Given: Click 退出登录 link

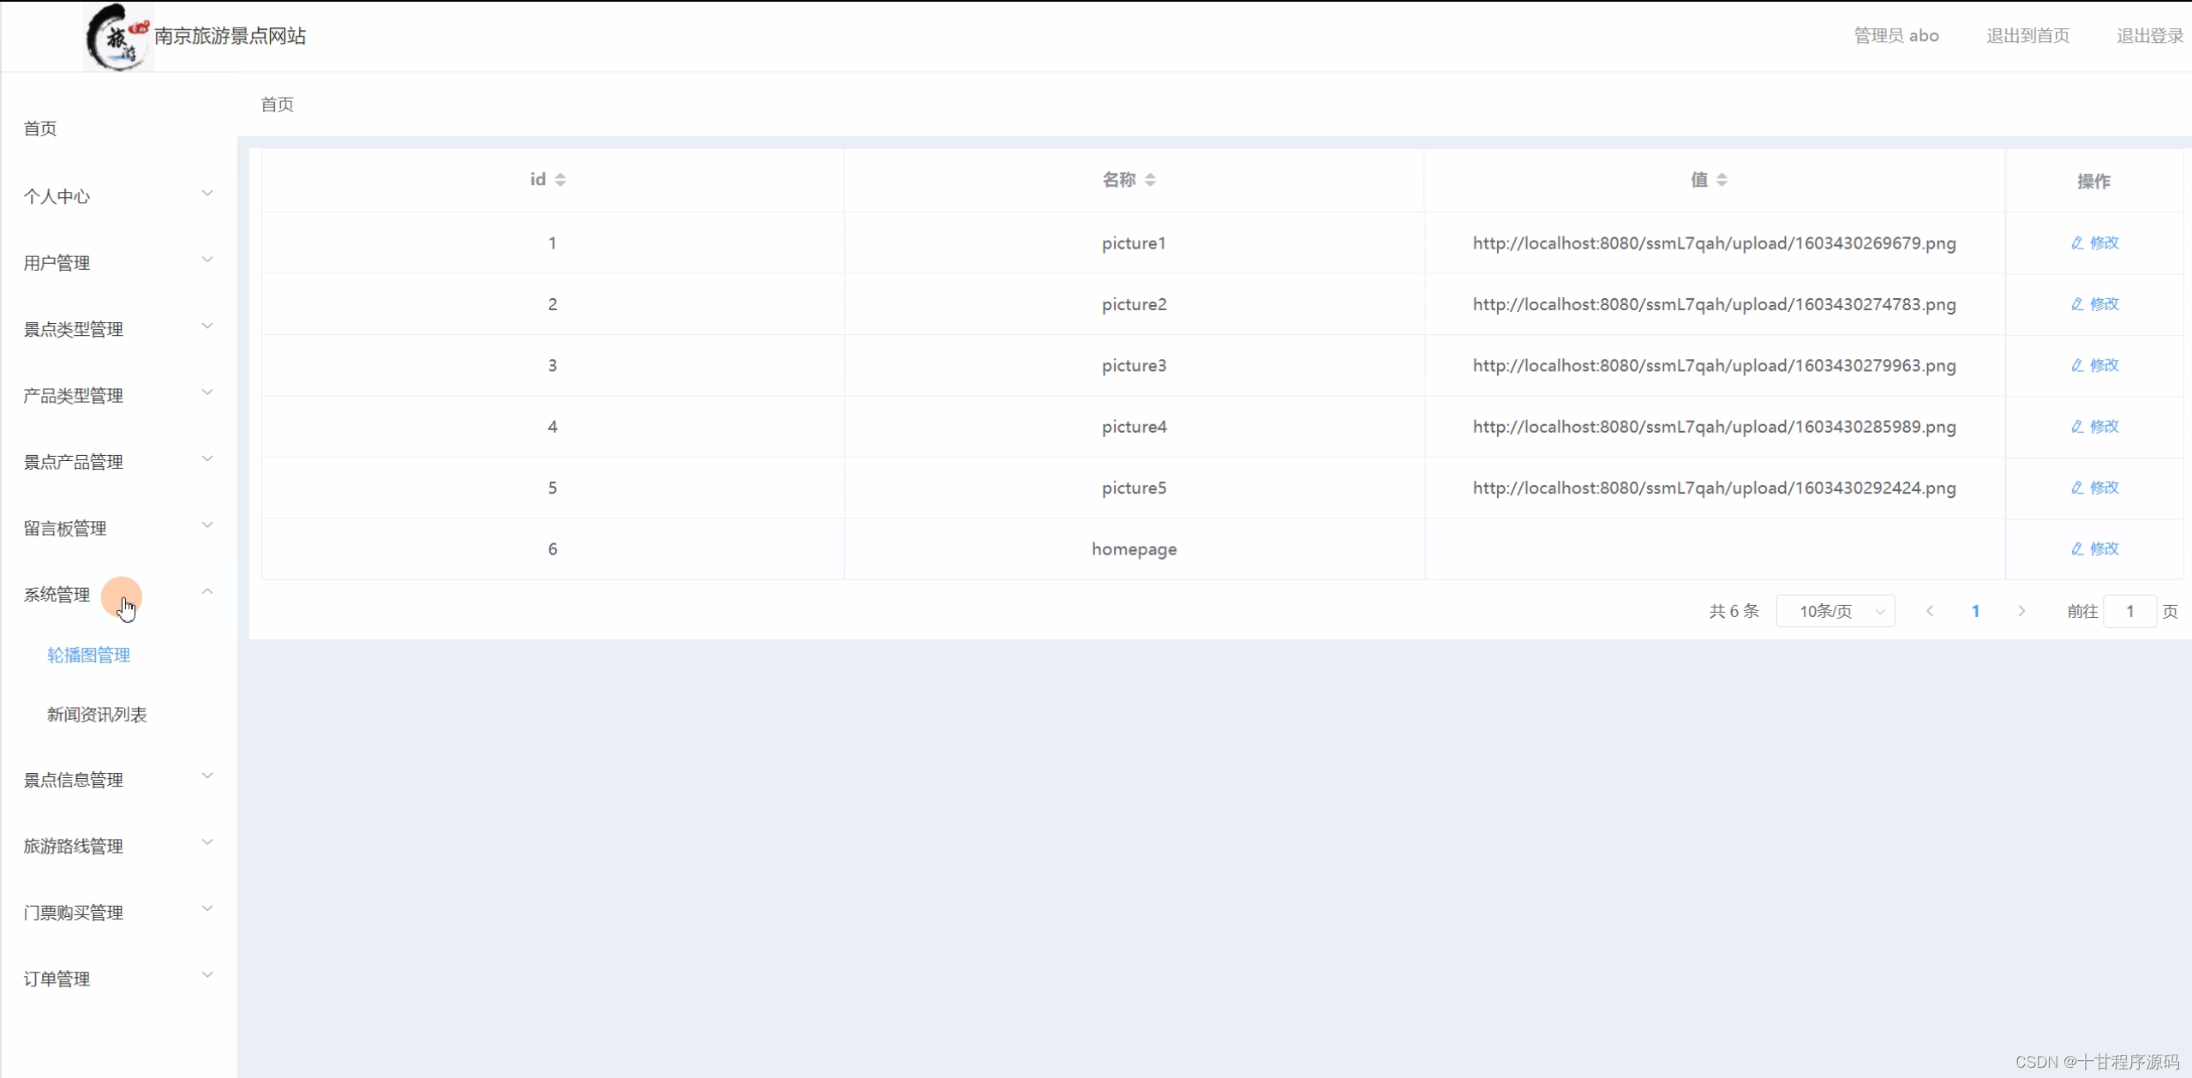Looking at the screenshot, I should (x=2149, y=36).
